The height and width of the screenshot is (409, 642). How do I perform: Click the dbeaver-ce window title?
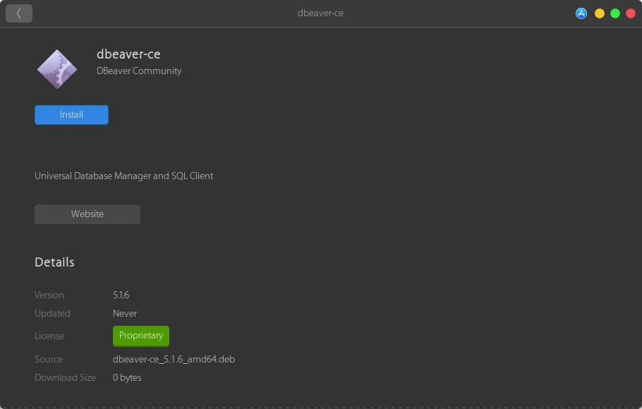[x=320, y=13]
